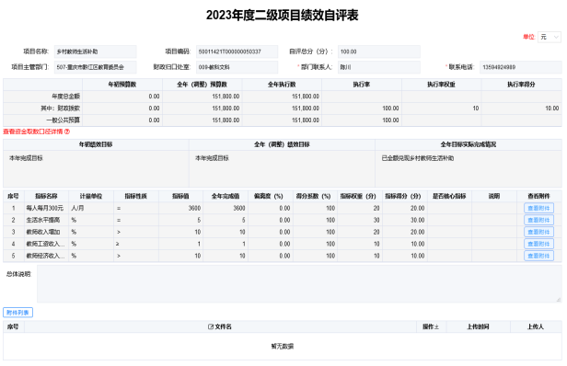Image resolution: width=567 pixels, height=366 pixels.
Task: Click the 上传时间 column header
Action: [478, 326]
